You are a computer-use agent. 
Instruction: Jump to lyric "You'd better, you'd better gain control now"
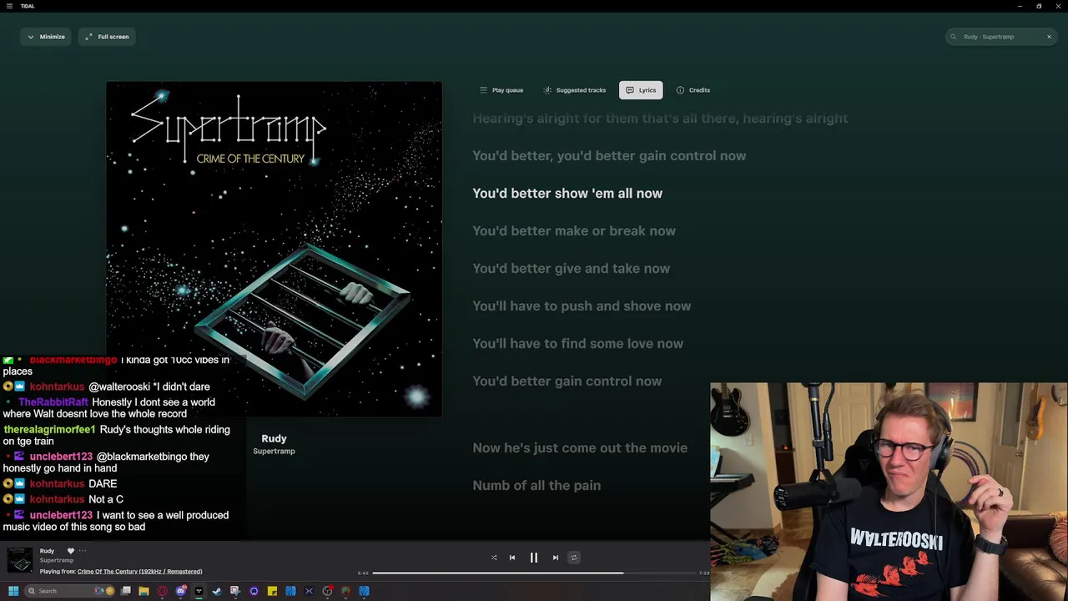click(x=609, y=155)
